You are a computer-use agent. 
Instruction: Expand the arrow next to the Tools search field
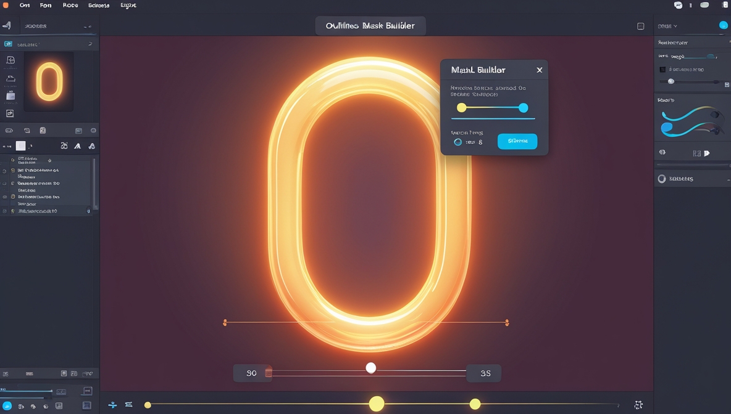(91, 44)
